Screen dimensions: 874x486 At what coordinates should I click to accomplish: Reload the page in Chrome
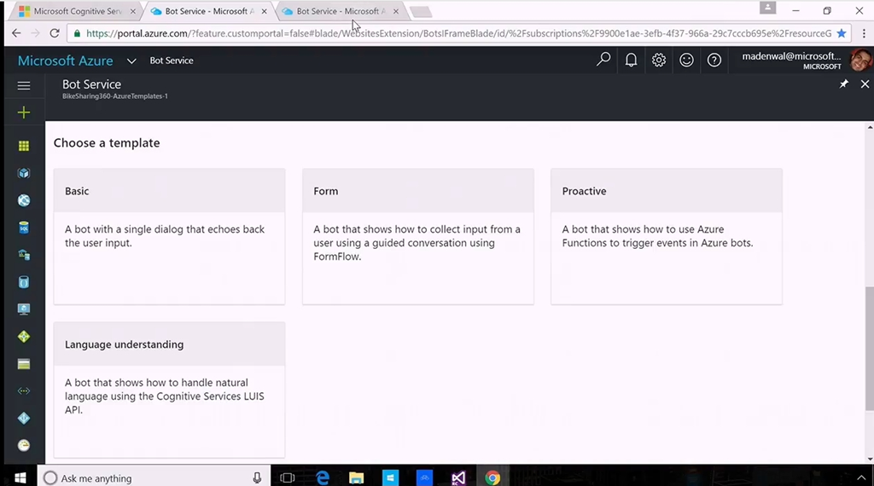[x=54, y=33]
